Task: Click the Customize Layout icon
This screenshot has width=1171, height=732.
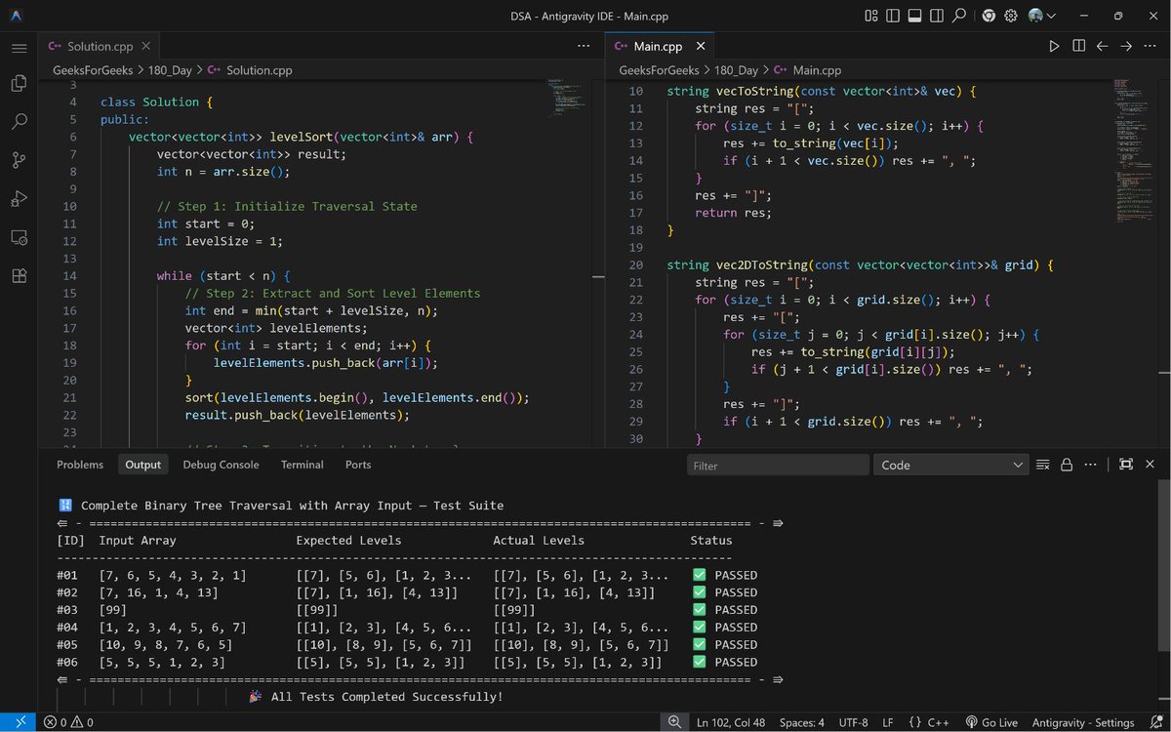Action: 870,16
